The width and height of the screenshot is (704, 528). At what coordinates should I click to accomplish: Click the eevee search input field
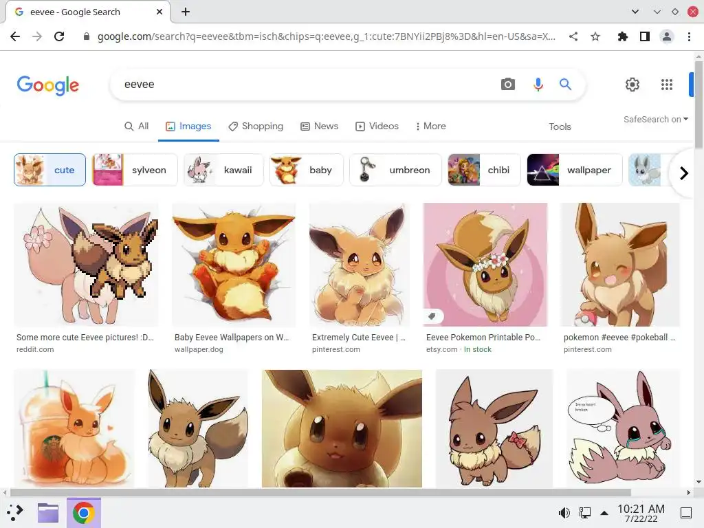[305, 85]
